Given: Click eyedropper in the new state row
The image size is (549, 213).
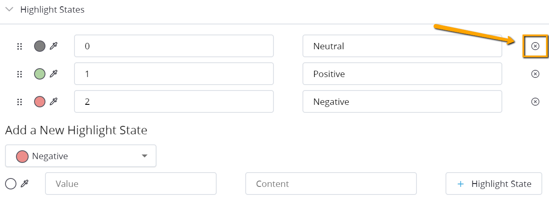Looking at the screenshot, I should pos(24,184).
